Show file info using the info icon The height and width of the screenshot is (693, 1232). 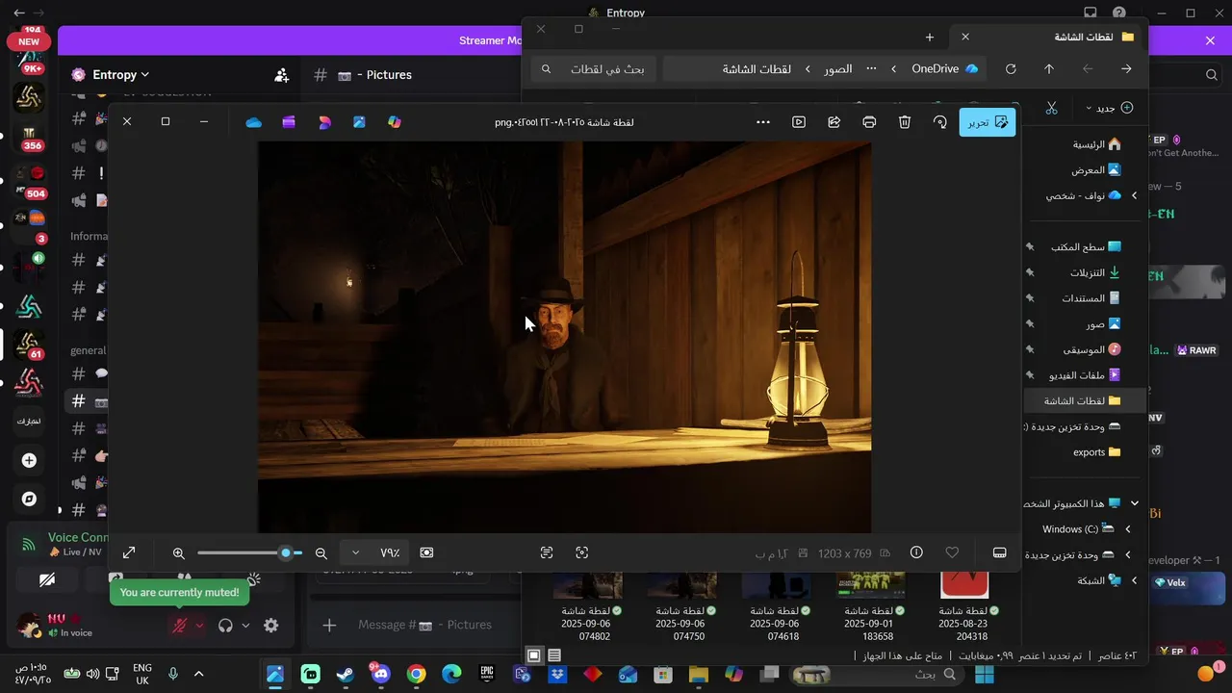916,552
